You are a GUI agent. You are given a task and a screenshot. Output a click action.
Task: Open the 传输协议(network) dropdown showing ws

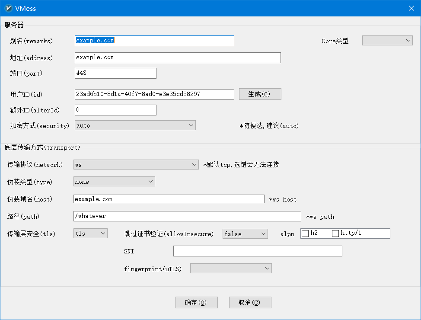(x=135, y=164)
